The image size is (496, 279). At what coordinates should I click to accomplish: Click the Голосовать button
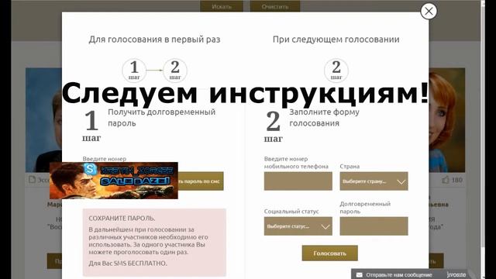[x=329, y=253]
